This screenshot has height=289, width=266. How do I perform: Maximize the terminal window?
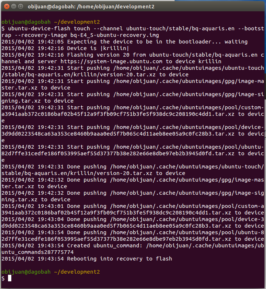click(21, 7)
